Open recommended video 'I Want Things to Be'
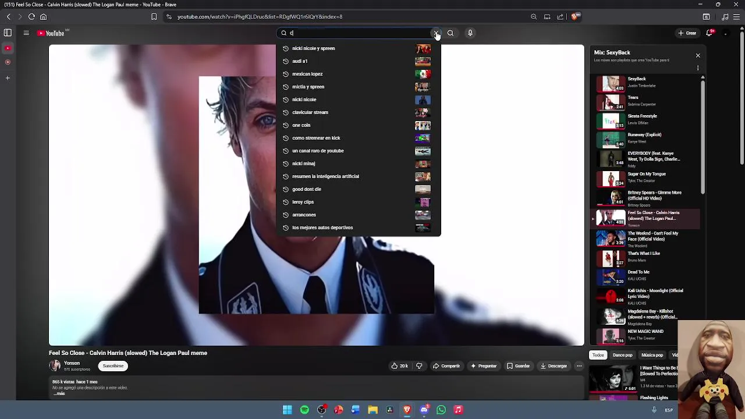Screen dimensions: 745x419 pyautogui.click(x=634, y=378)
